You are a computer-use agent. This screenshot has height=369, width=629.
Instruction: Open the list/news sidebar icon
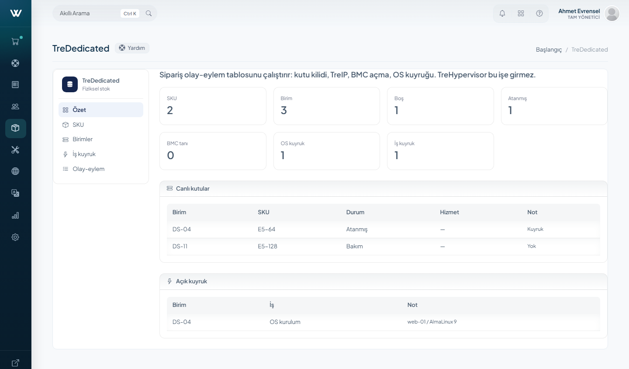coord(15,84)
